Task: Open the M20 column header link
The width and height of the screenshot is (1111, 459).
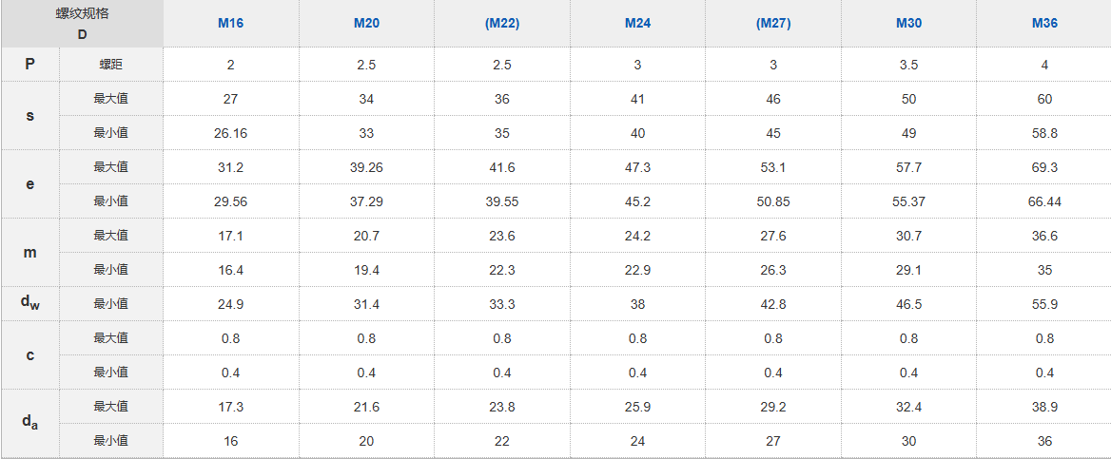Action: 366,24
